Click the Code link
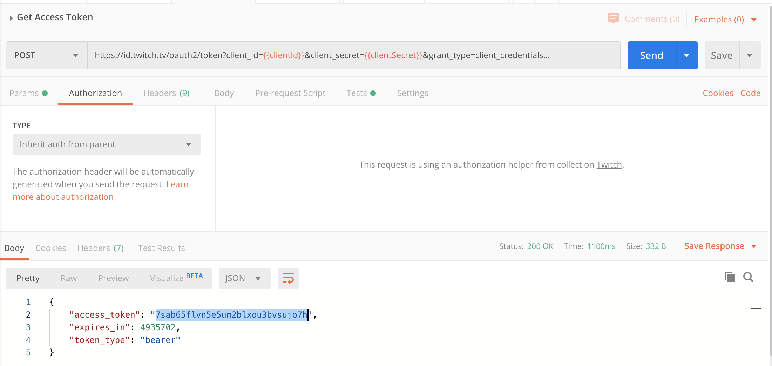Screen dimensions: 772x366 [750, 93]
